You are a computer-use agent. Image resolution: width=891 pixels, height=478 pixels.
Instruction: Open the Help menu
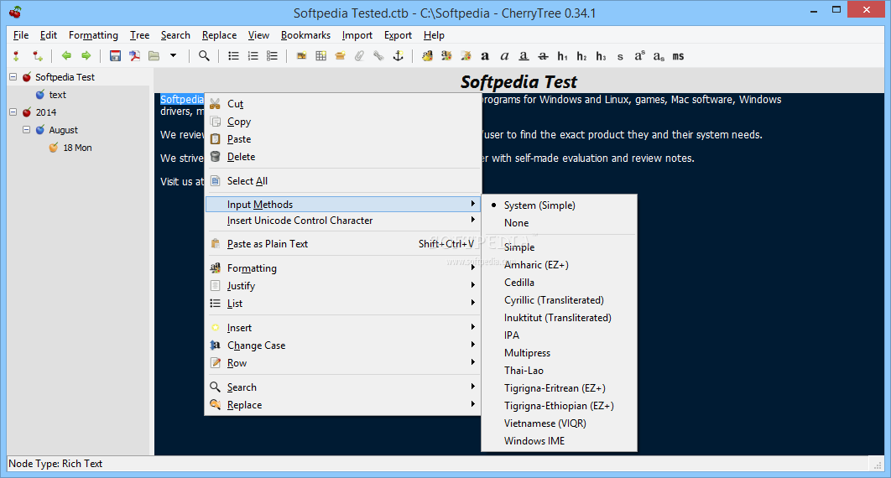click(x=434, y=35)
